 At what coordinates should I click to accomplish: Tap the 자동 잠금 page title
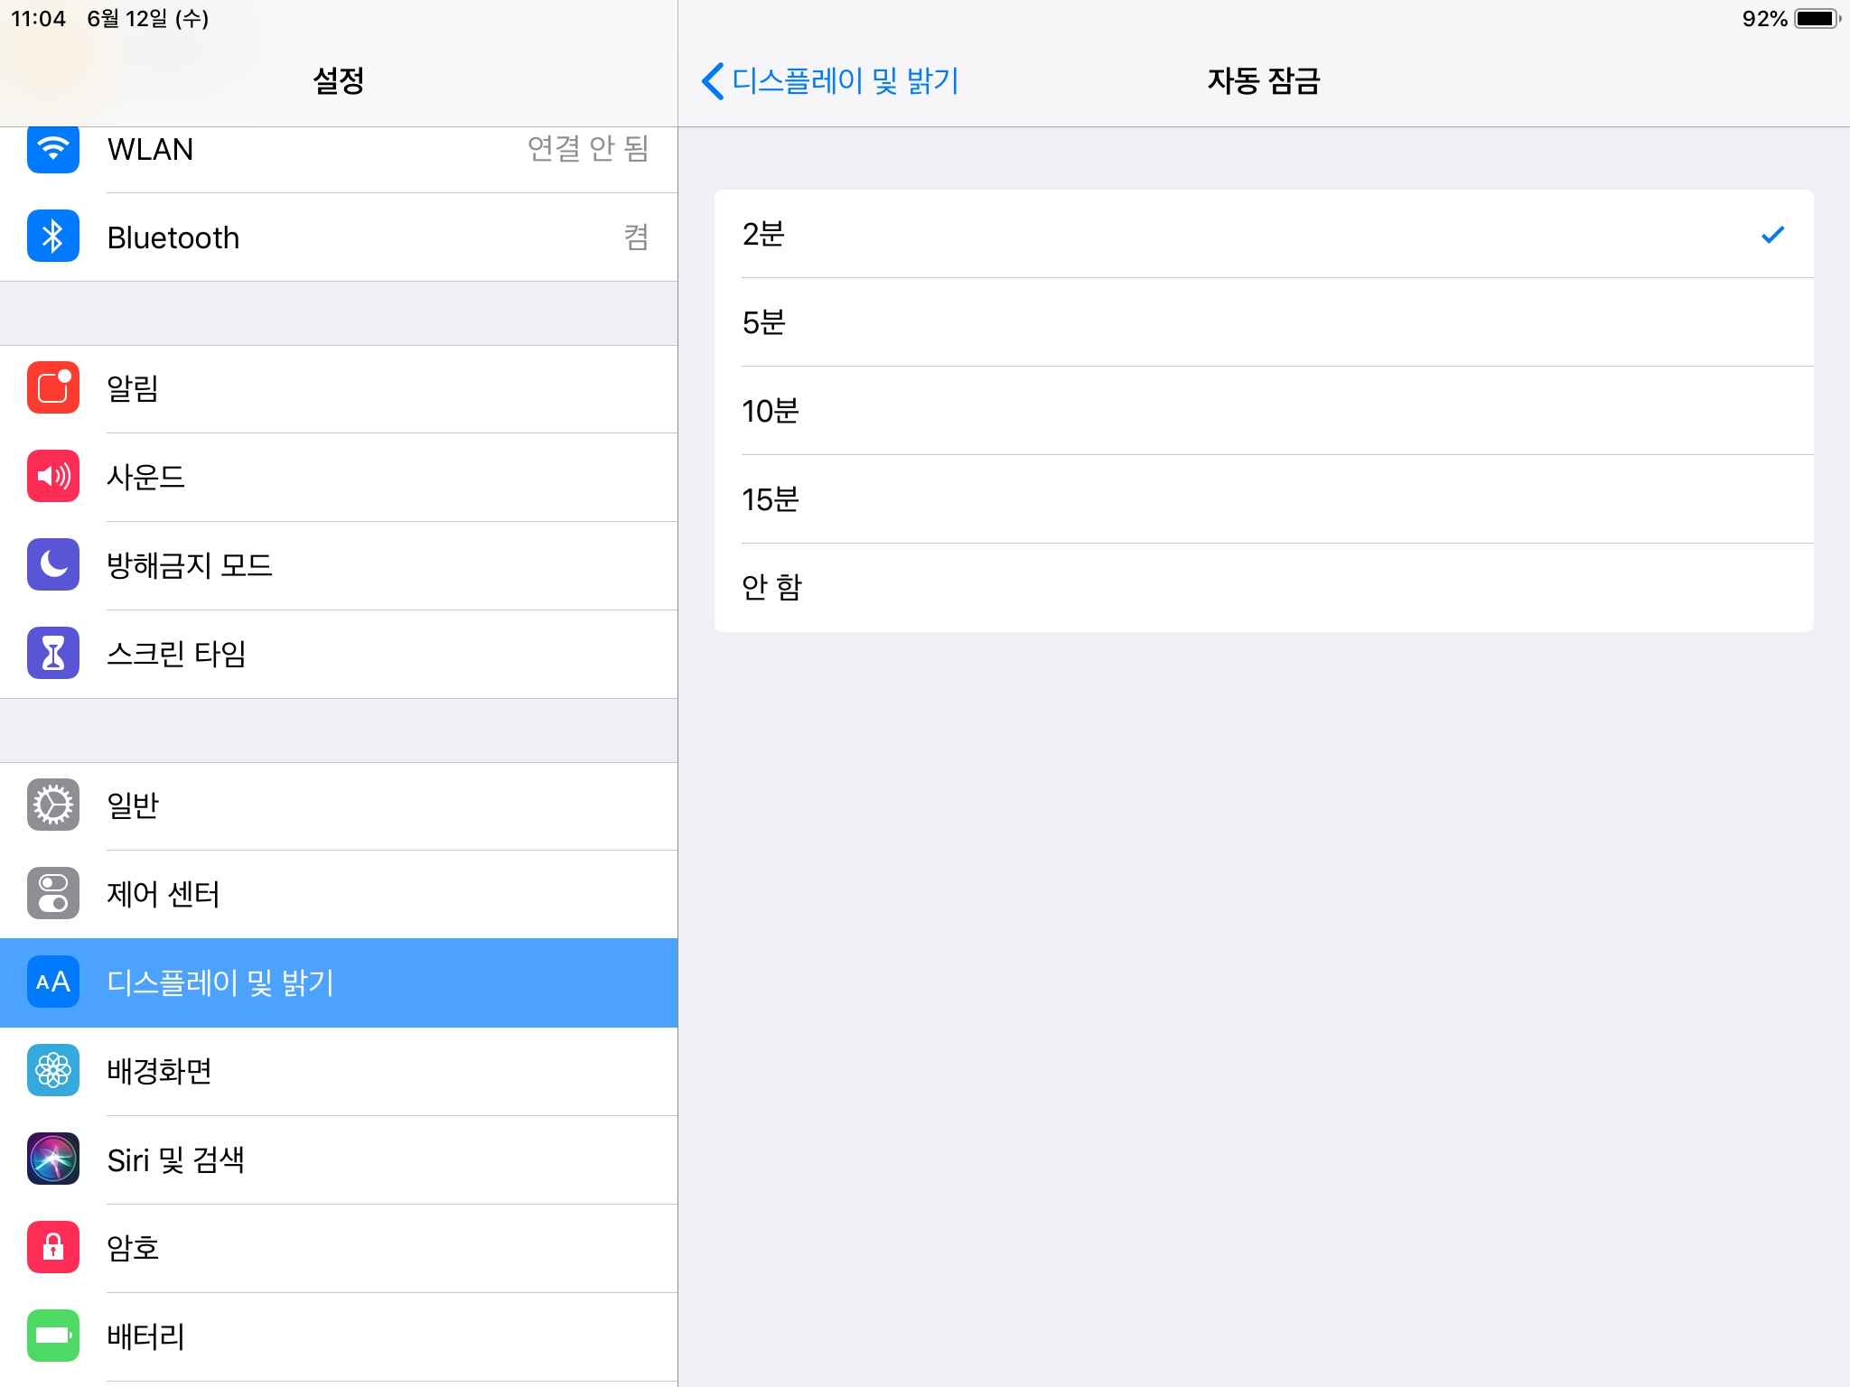[1264, 81]
